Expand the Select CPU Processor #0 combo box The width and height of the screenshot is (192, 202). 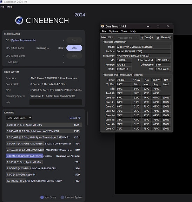[x=128, y=38]
